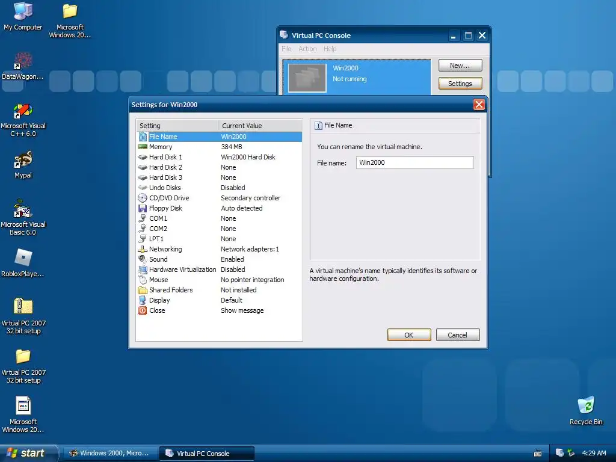This screenshot has height=462, width=616.
Task: Click the New... button in Virtual PC Console
Action: click(x=460, y=65)
